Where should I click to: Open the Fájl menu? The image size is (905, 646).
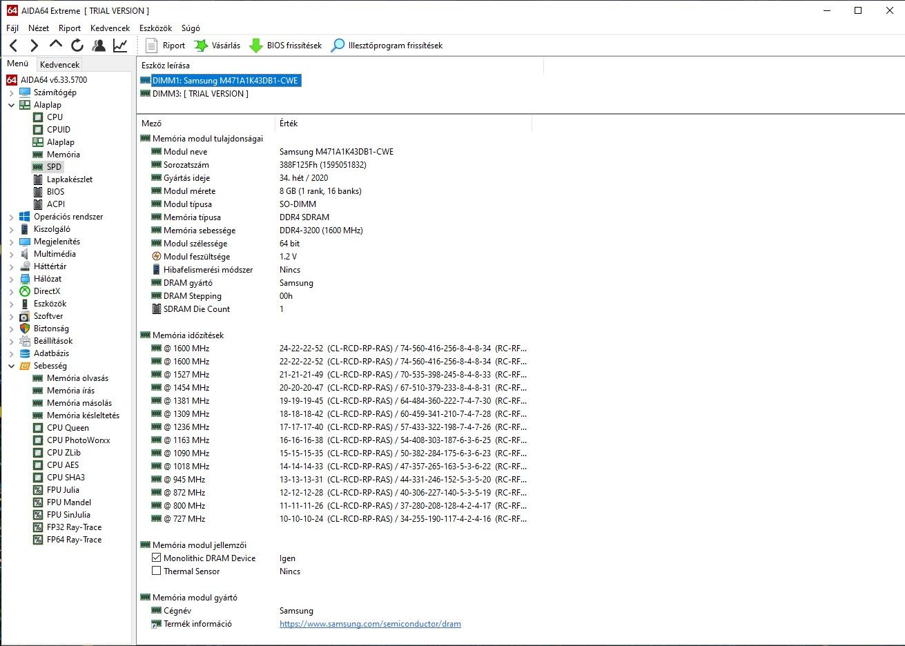pos(12,28)
